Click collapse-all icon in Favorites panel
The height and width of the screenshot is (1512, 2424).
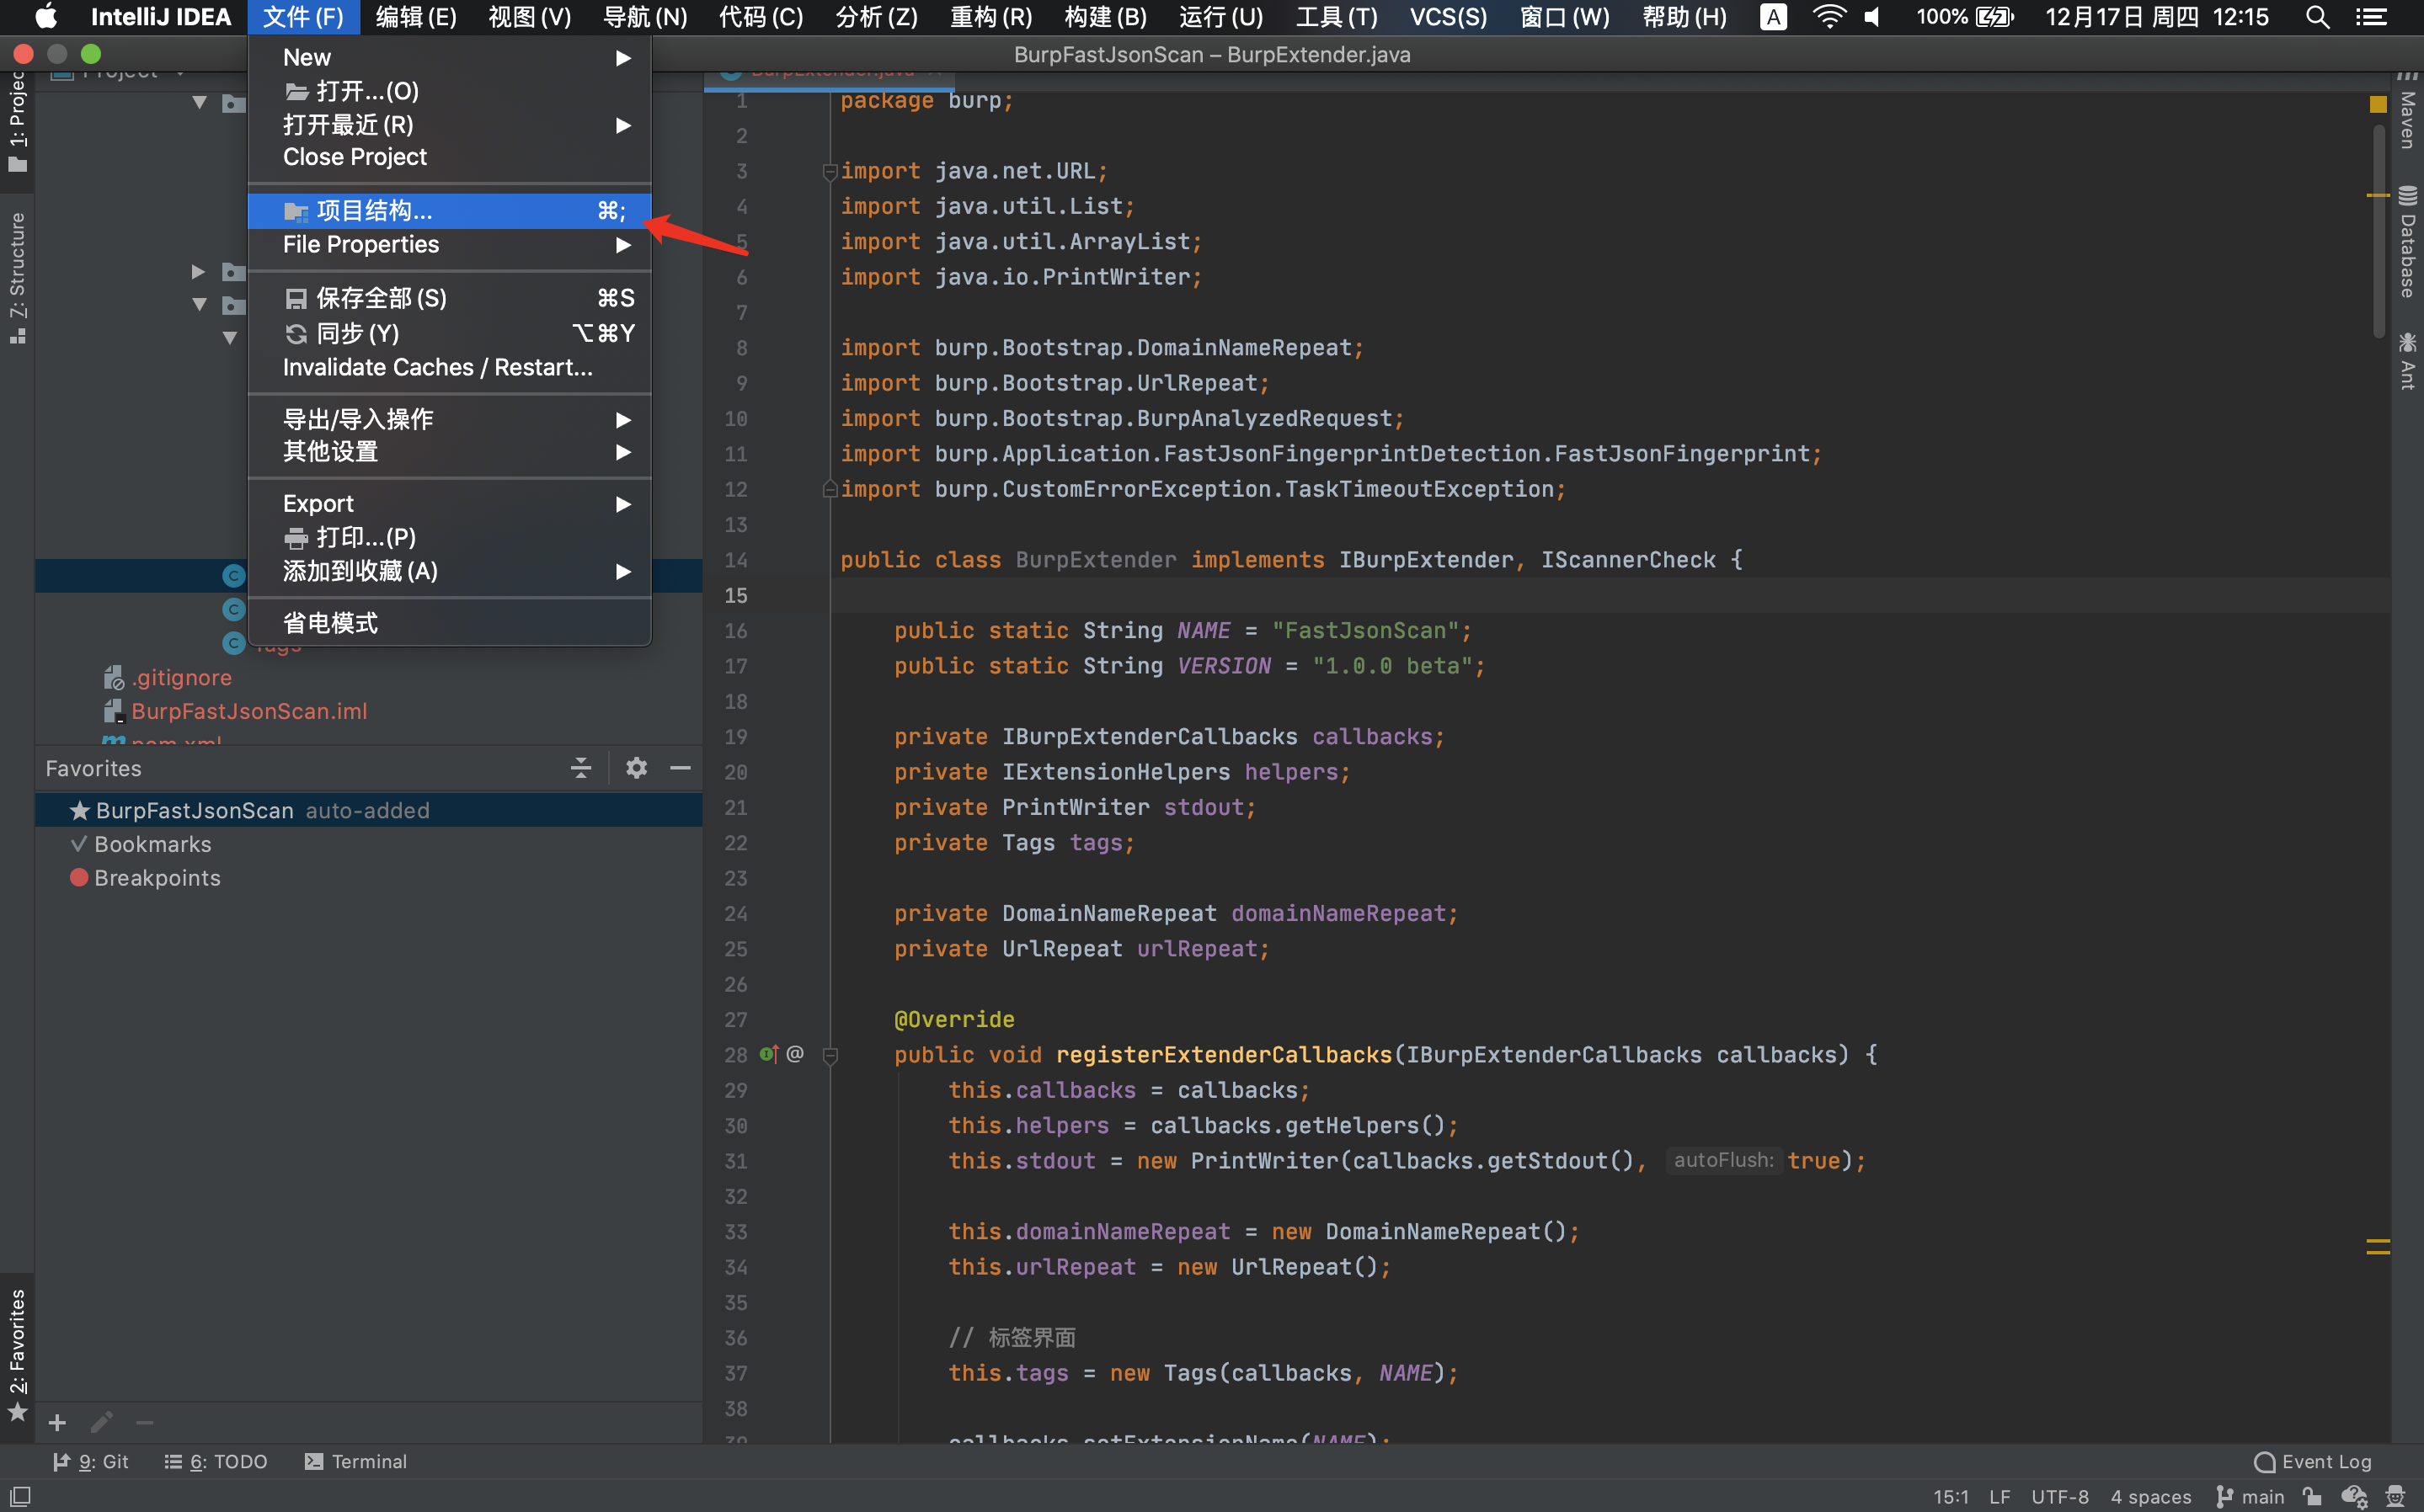[x=580, y=768]
